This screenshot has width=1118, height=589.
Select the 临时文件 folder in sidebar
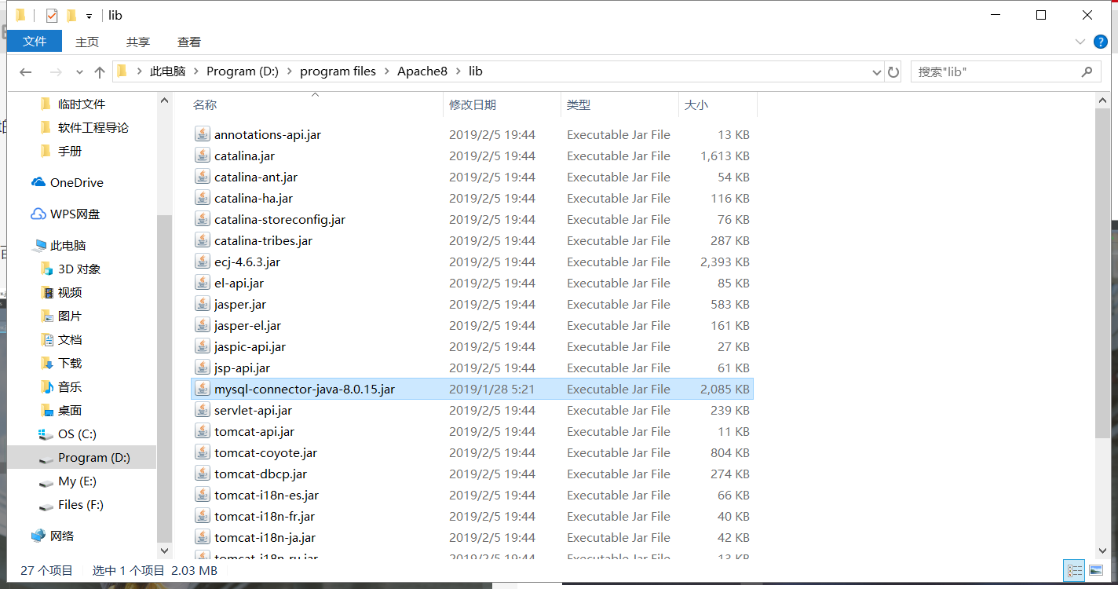pos(82,104)
